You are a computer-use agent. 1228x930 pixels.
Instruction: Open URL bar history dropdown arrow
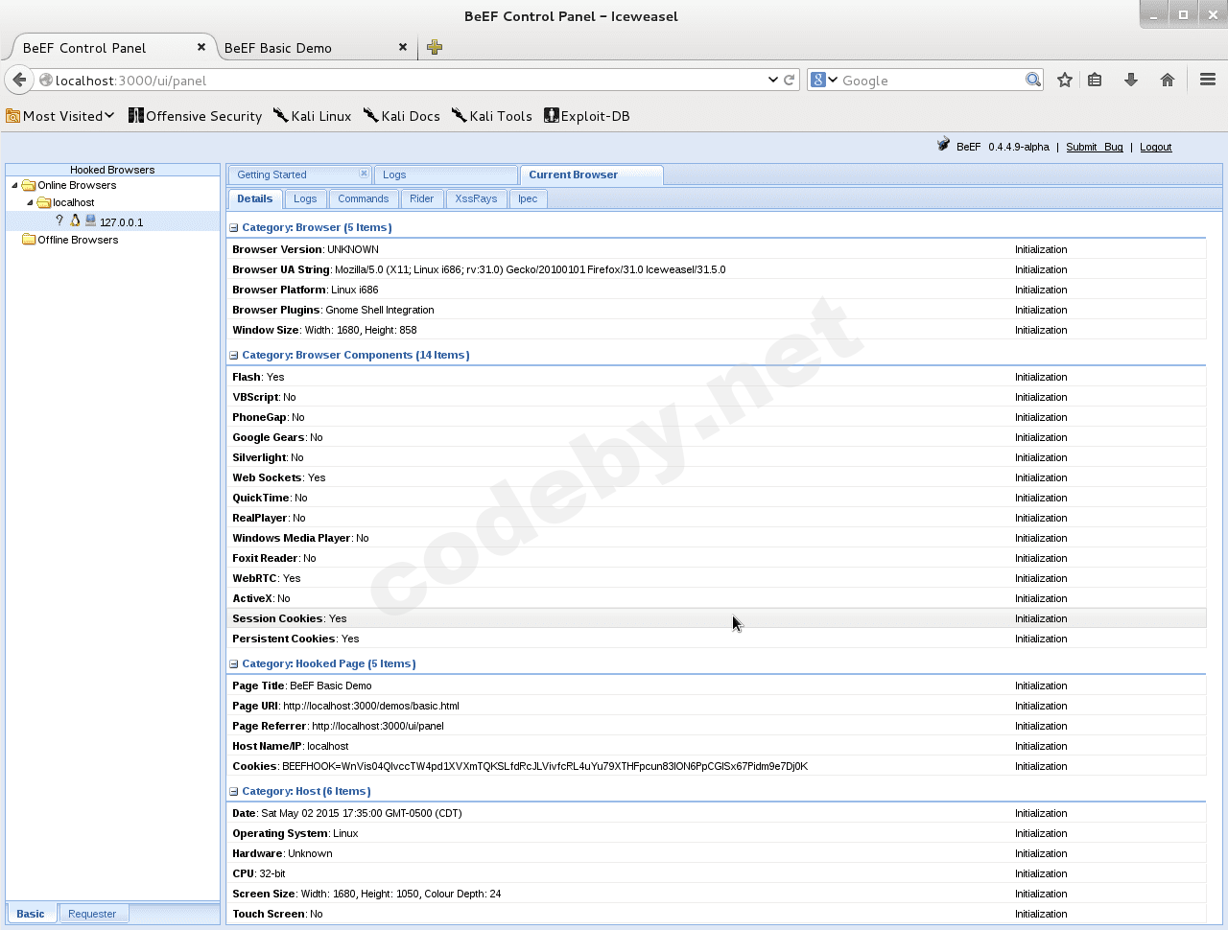click(x=773, y=81)
